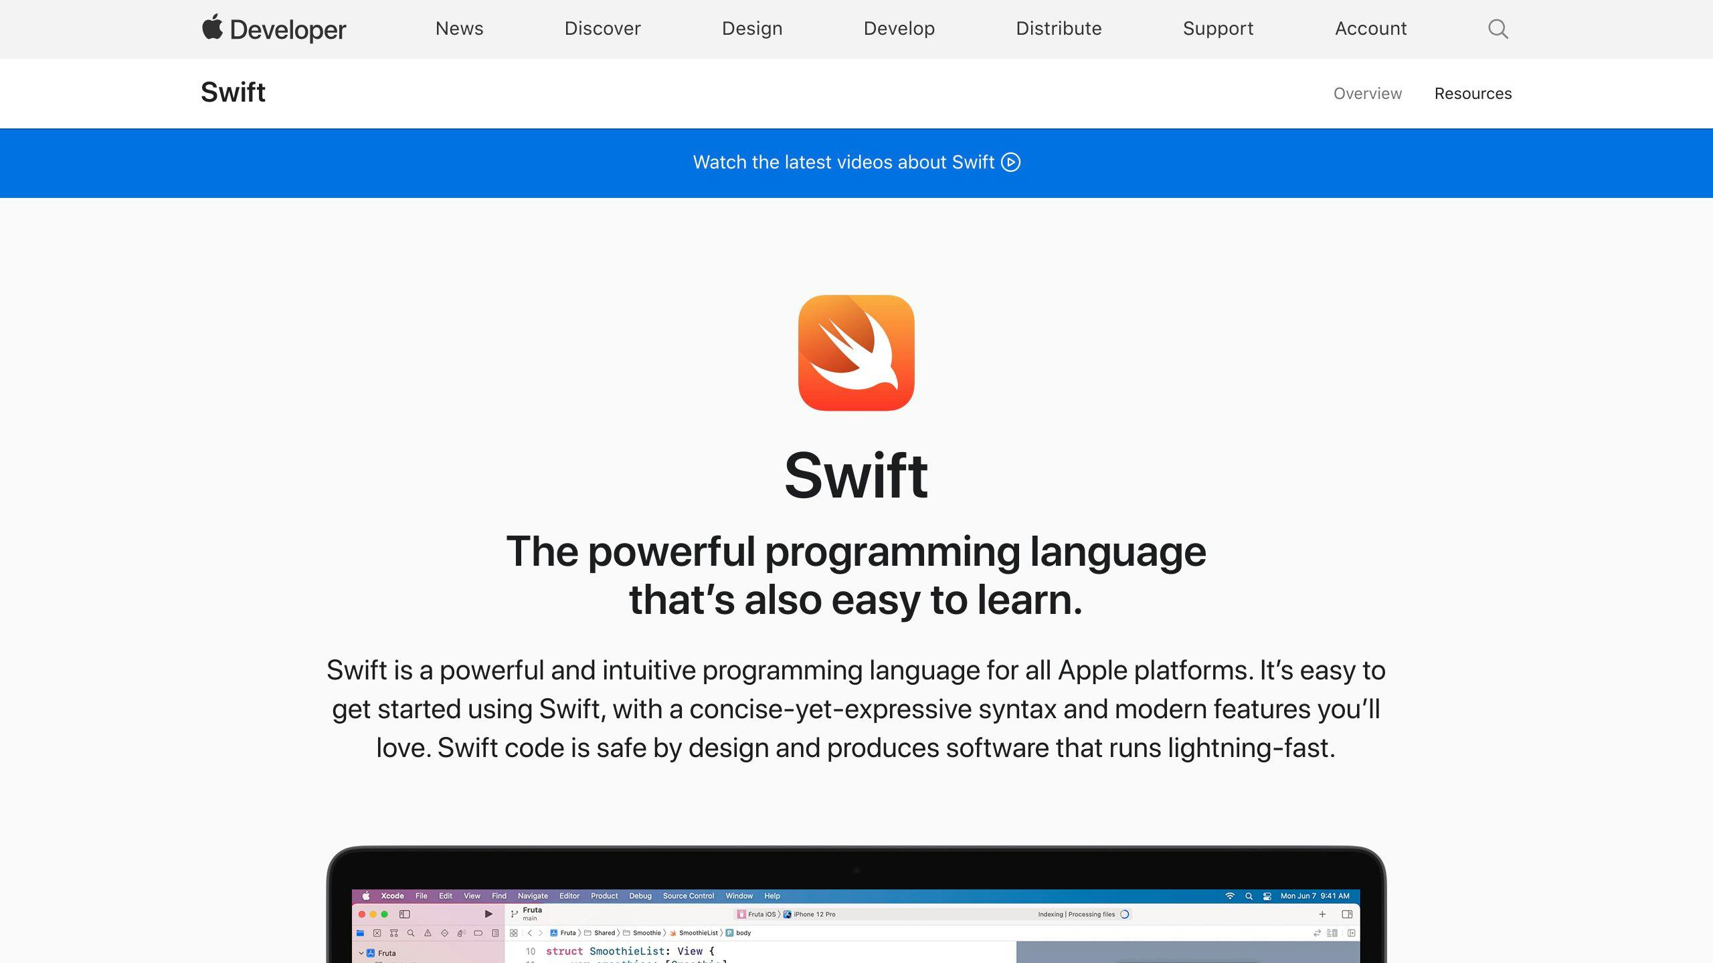Open the body jump bar dropdown
This screenshot has height=963, width=1713.
click(743, 932)
